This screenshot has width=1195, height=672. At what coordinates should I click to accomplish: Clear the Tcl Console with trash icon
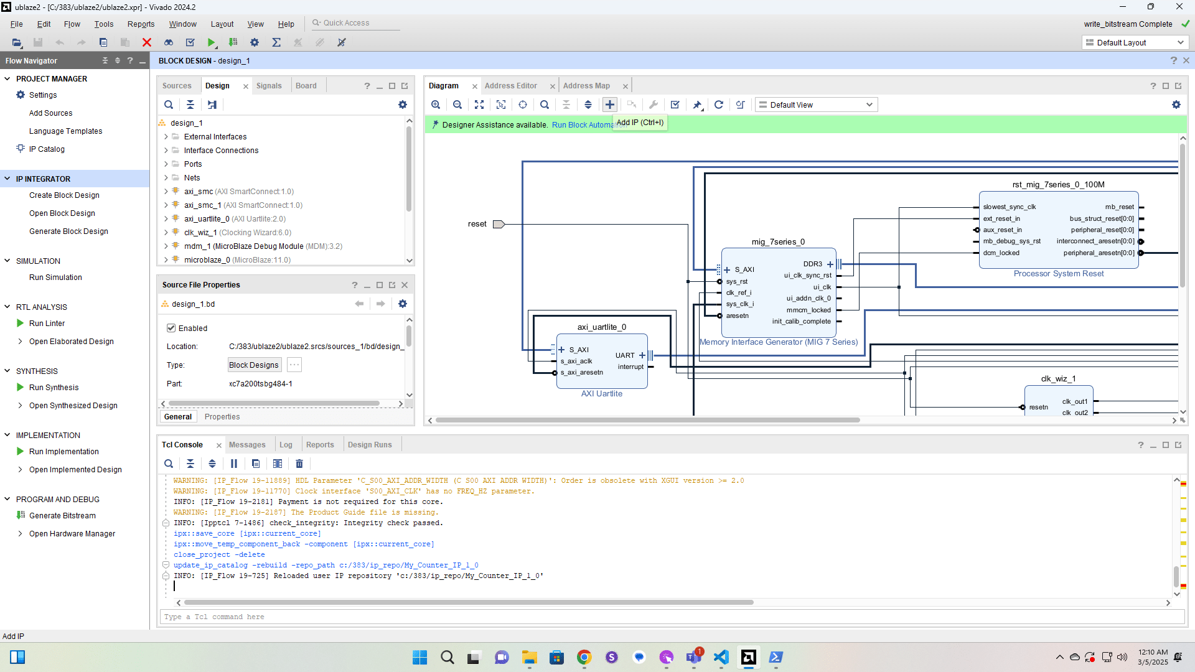[x=299, y=464]
